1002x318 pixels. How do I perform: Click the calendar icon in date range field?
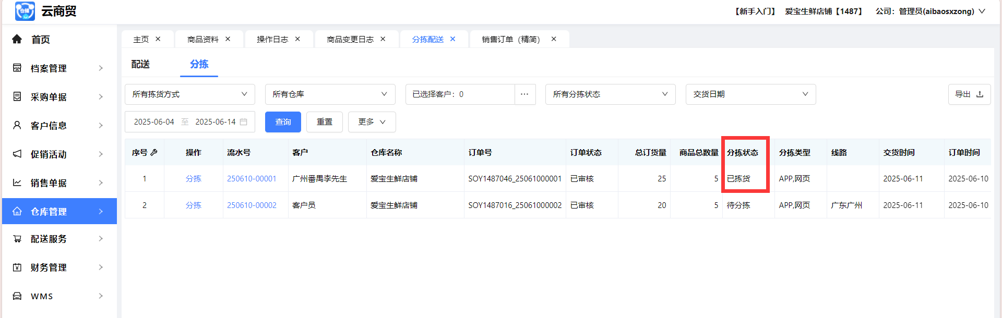tap(243, 121)
